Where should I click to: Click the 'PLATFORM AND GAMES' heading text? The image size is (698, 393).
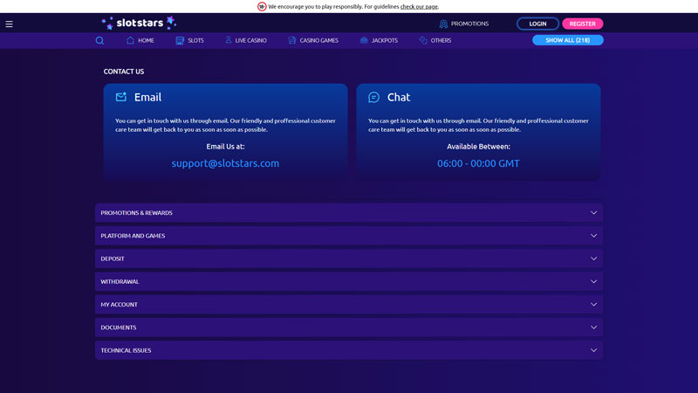[133, 236]
